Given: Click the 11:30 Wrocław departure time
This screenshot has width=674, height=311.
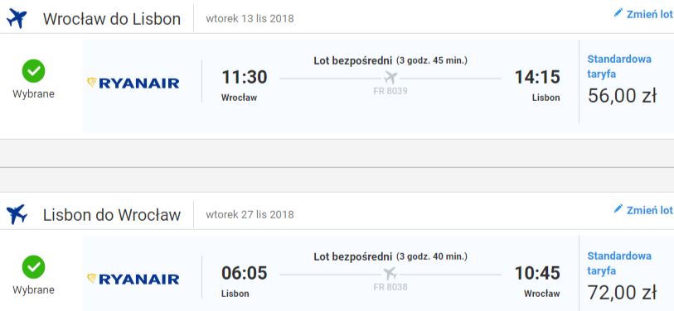Looking at the screenshot, I should 245,77.
